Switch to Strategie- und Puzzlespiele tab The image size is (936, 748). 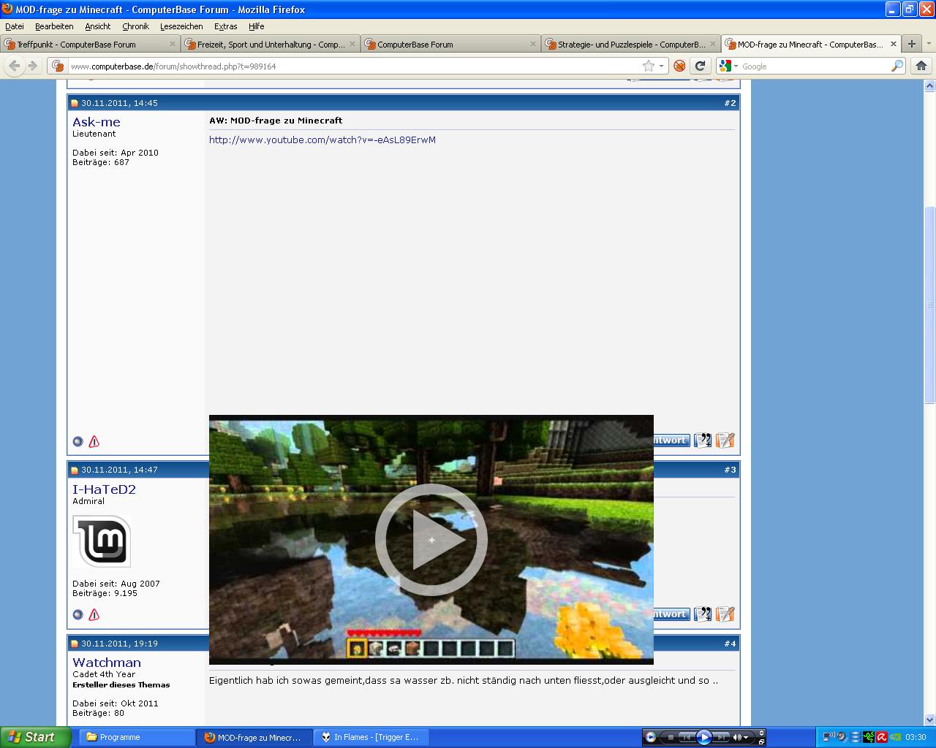(630, 44)
